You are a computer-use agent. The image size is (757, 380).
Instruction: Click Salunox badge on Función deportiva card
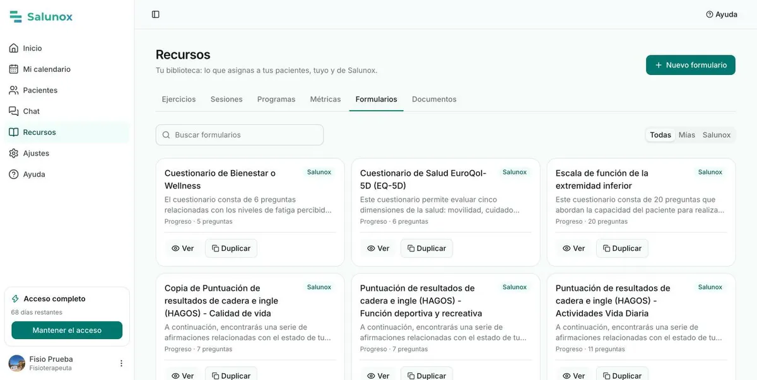pyautogui.click(x=514, y=287)
